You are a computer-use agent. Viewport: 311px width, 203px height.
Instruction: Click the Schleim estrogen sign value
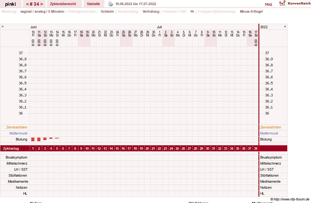(x=107, y=11)
